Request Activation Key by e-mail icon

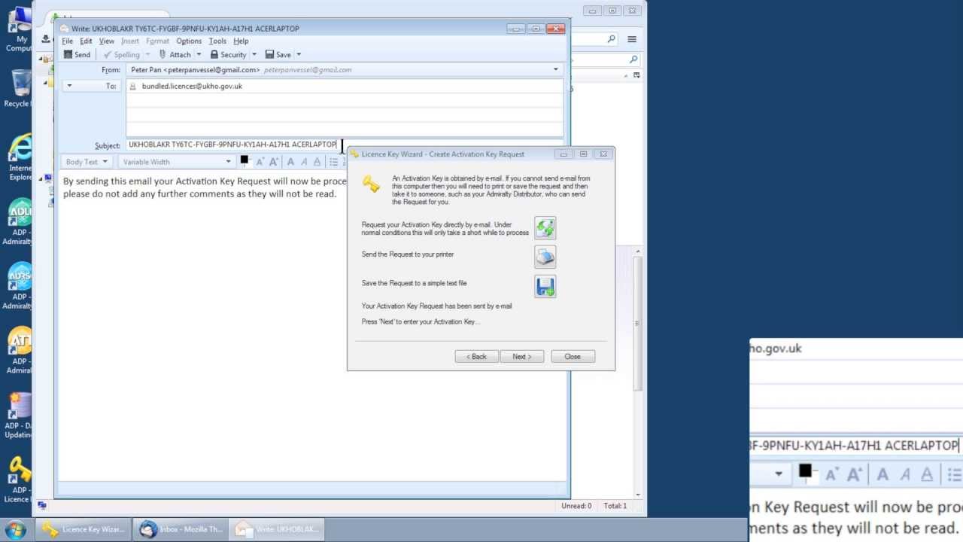[545, 228]
